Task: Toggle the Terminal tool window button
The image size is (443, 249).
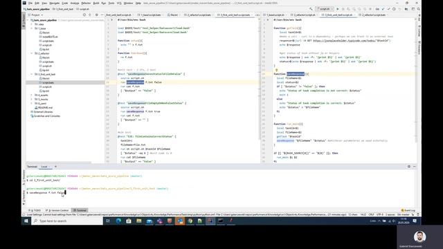Action: pos(80,210)
